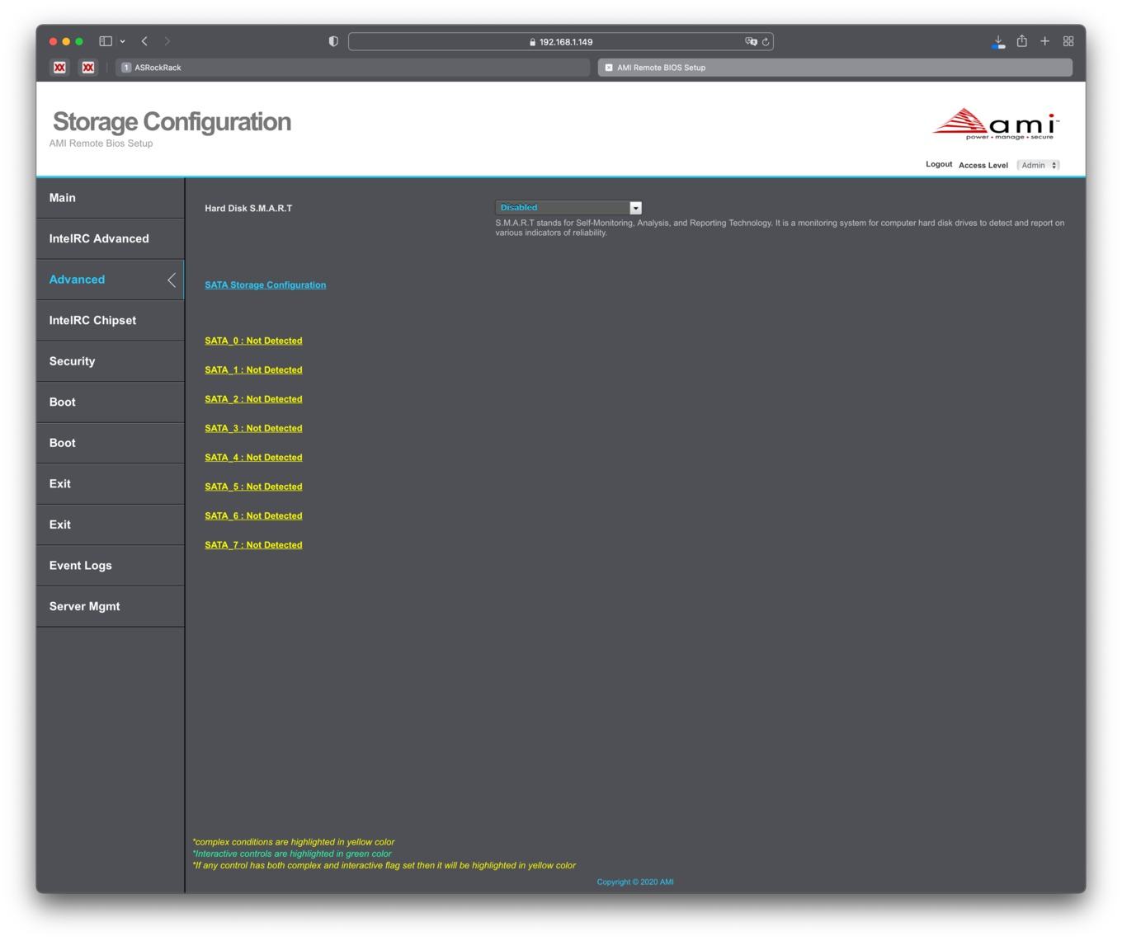Screen dimensions: 1122x941
Task: Open Server Mgmt in the sidebar
Action: pos(110,606)
